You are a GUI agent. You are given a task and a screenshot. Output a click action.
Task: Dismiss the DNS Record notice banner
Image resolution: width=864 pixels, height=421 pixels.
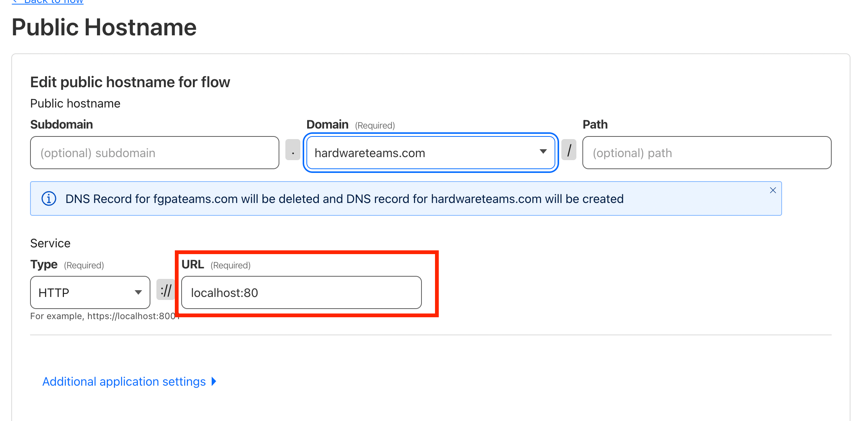coord(773,191)
